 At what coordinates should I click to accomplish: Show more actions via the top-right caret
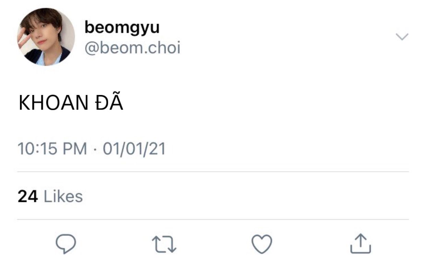402,37
